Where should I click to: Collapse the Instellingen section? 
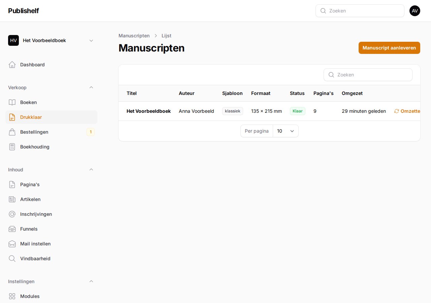tap(91, 281)
